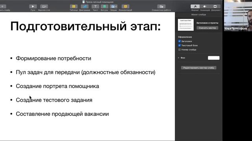252x141 pixels.
Task: Select the slide layout thumbnail in inspector
Action: tap(186, 25)
